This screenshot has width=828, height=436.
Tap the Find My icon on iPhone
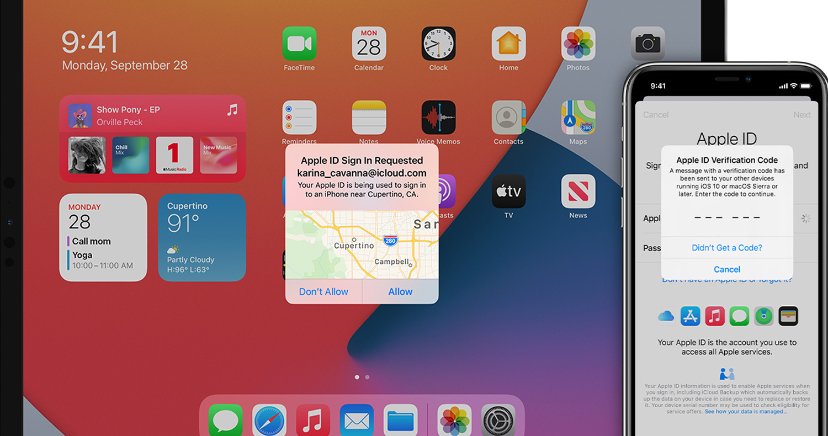point(764,316)
